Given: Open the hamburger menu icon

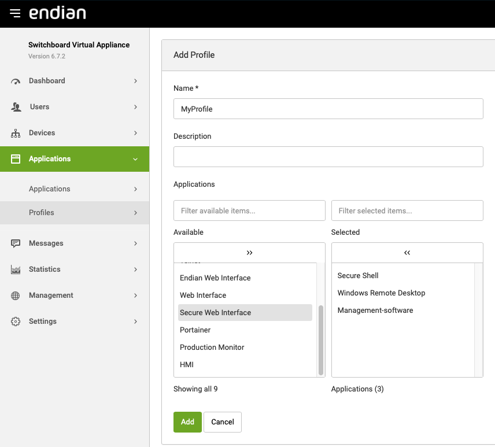Looking at the screenshot, I should coord(15,13).
